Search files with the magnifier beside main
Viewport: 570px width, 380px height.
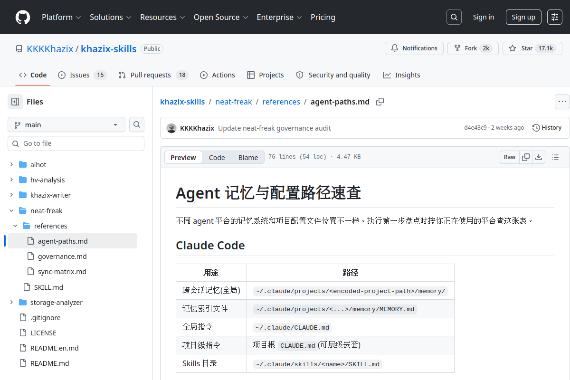coord(137,124)
